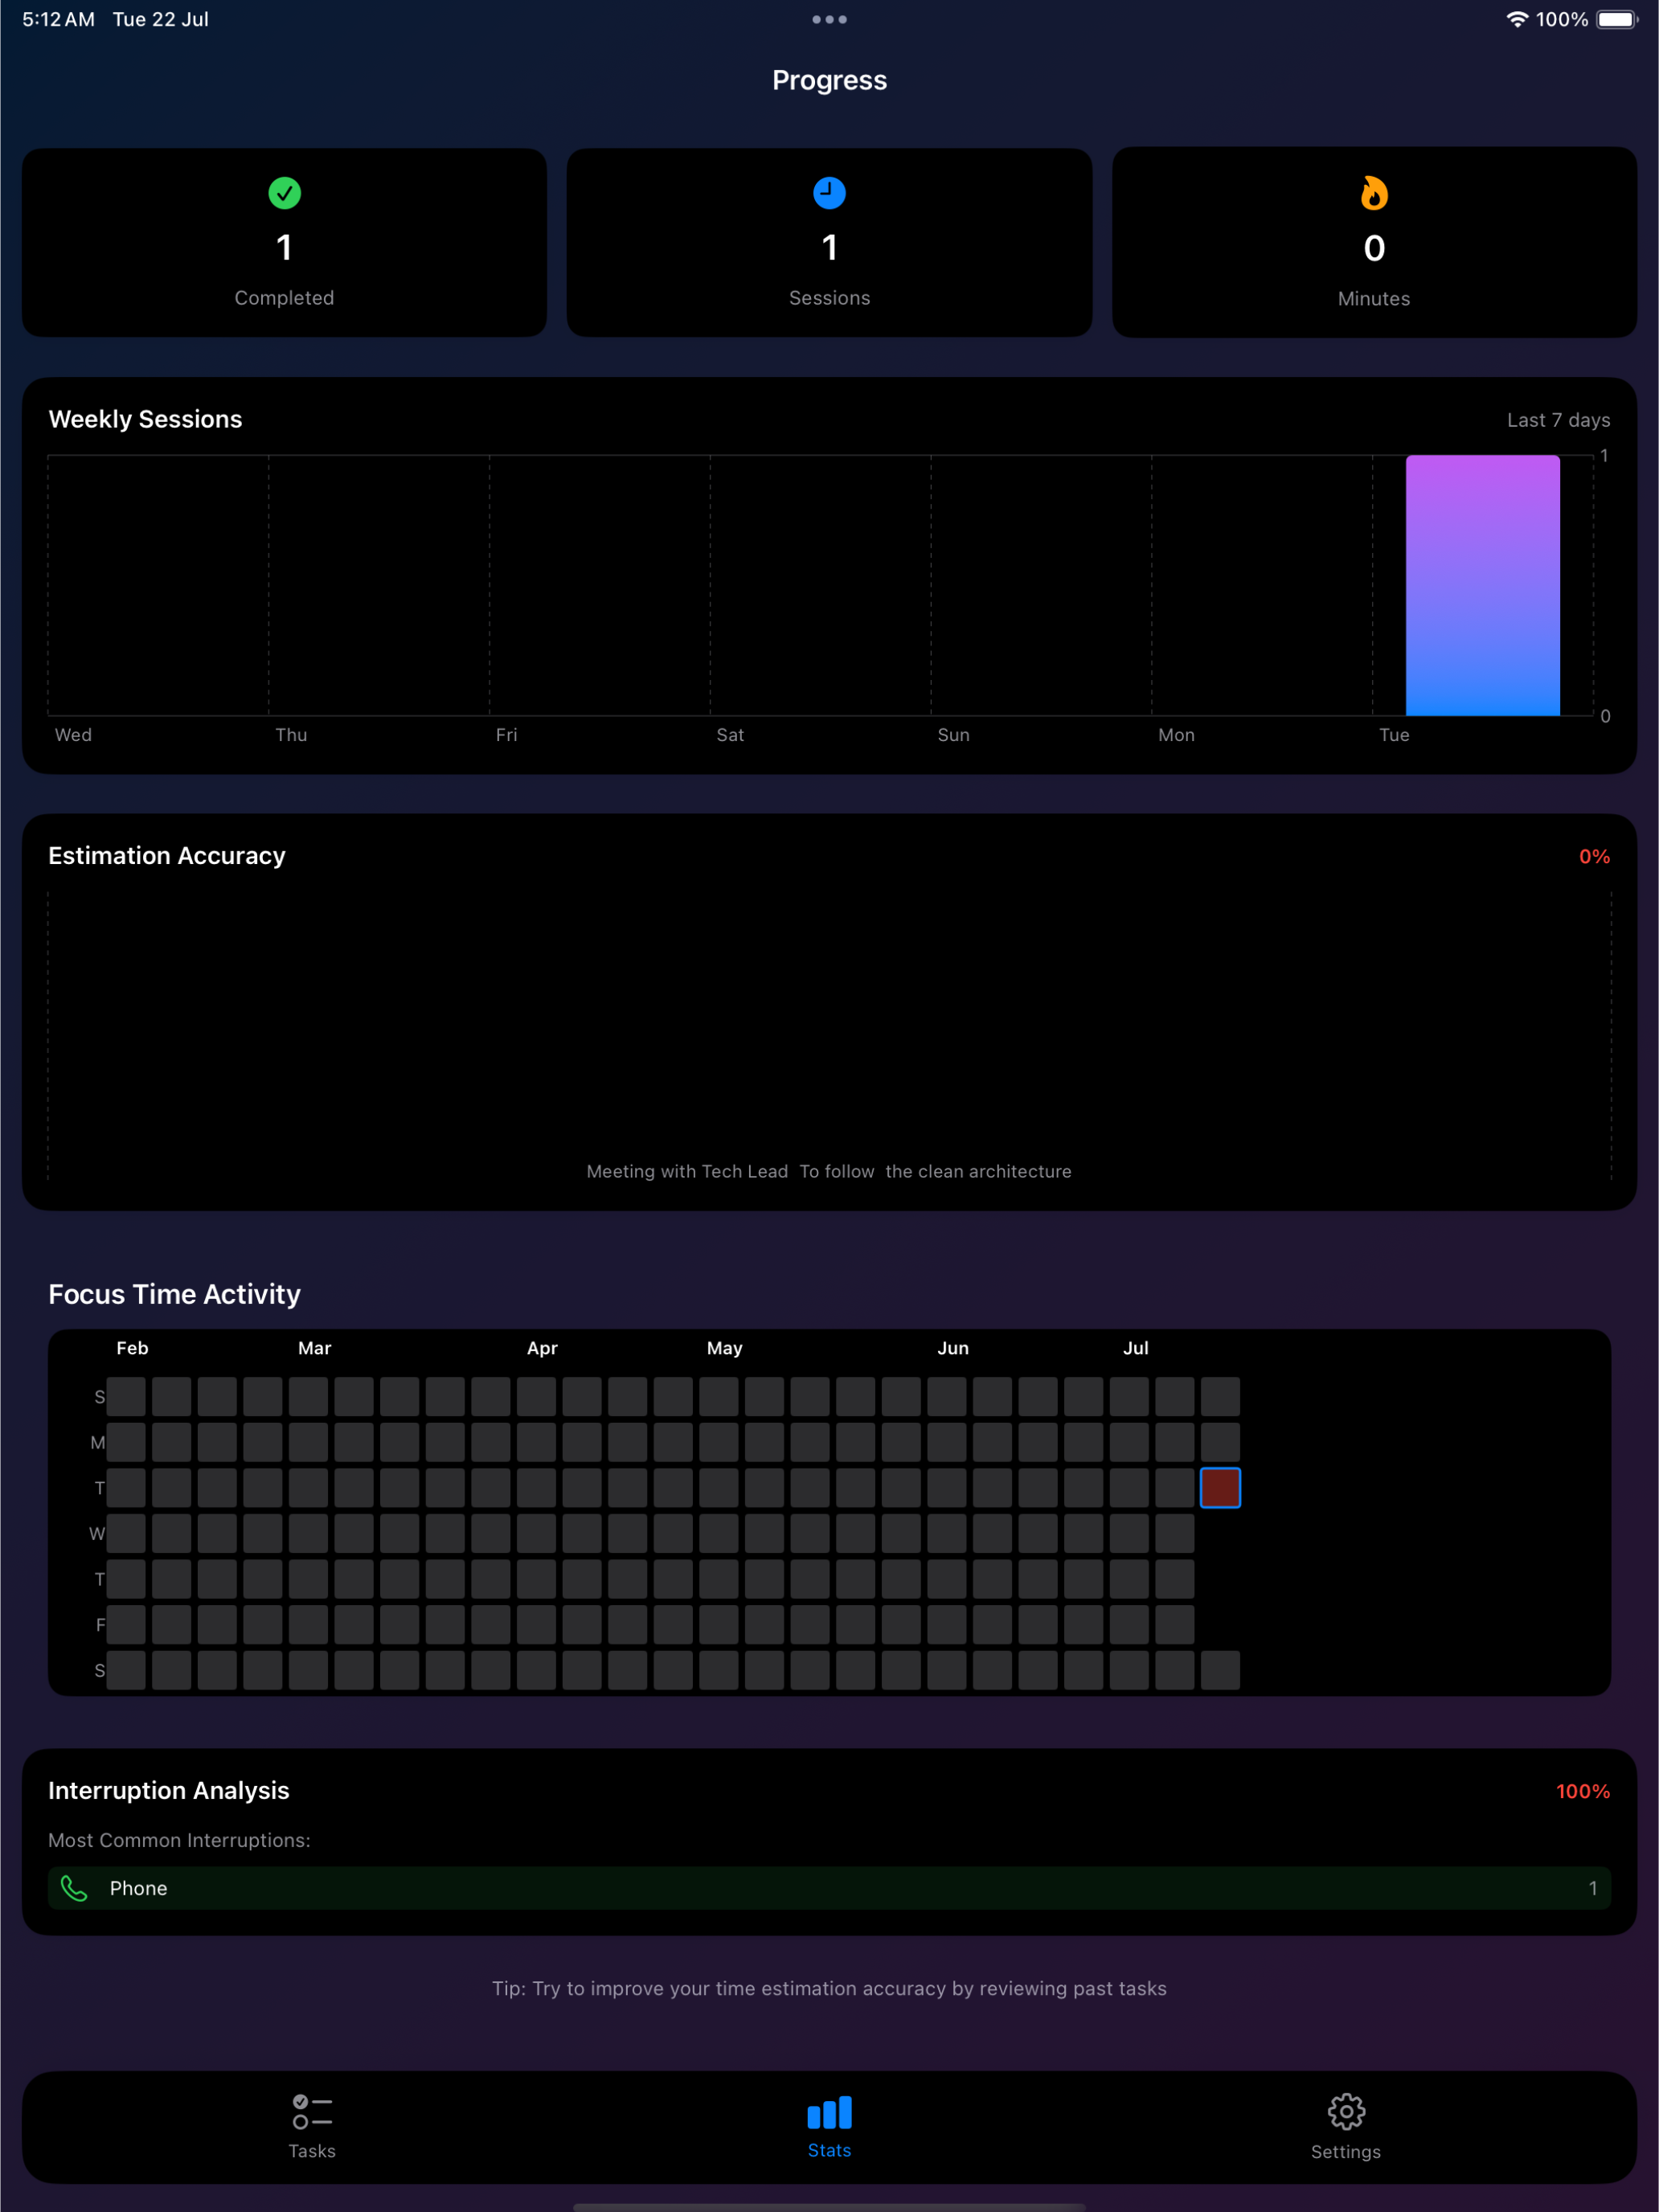Tap the 'Fri' axis label
The image size is (1659, 2212).
(x=507, y=735)
